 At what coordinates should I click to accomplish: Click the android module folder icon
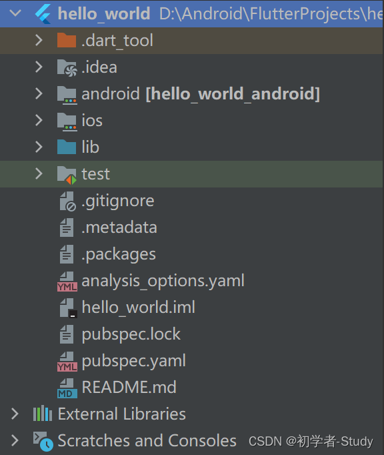tap(67, 95)
